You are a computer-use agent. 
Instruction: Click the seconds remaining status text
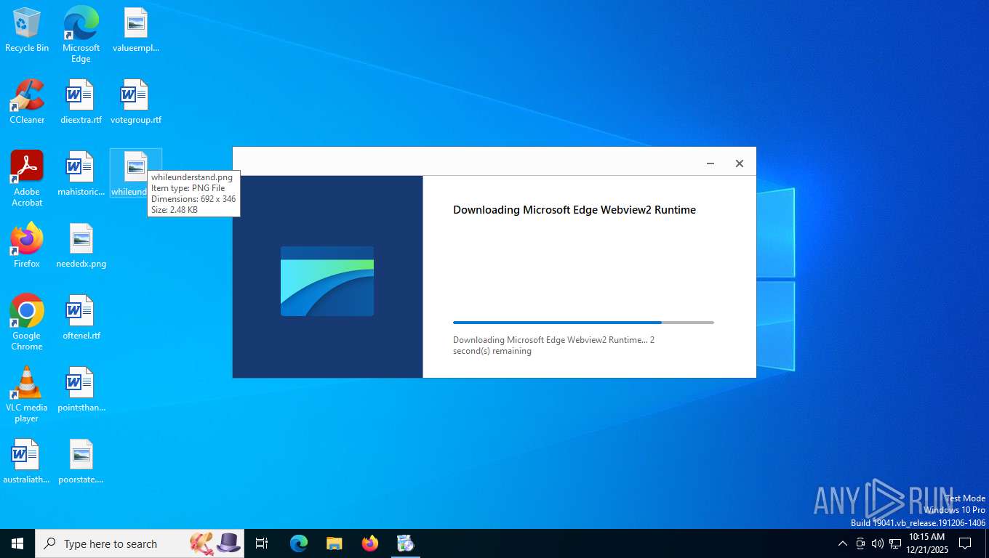tap(554, 345)
